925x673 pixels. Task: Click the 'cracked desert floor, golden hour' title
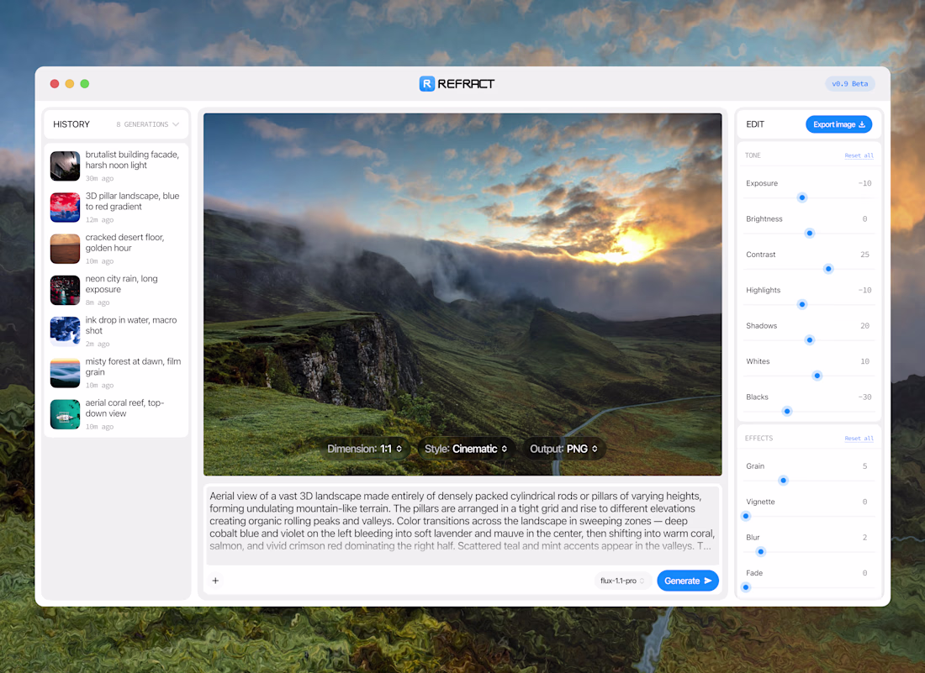[124, 242]
